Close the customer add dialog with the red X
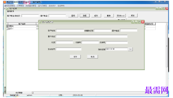The image size is (173, 98). (143, 22)
